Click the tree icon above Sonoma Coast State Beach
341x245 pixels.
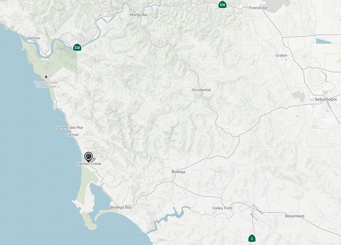[46, 77]
